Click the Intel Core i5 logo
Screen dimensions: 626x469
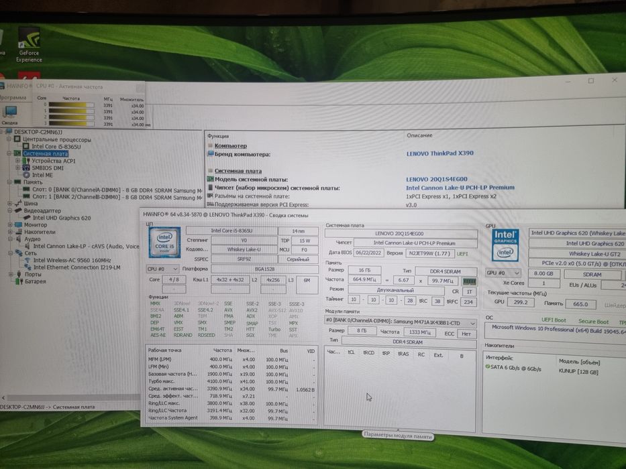(164, 243)
